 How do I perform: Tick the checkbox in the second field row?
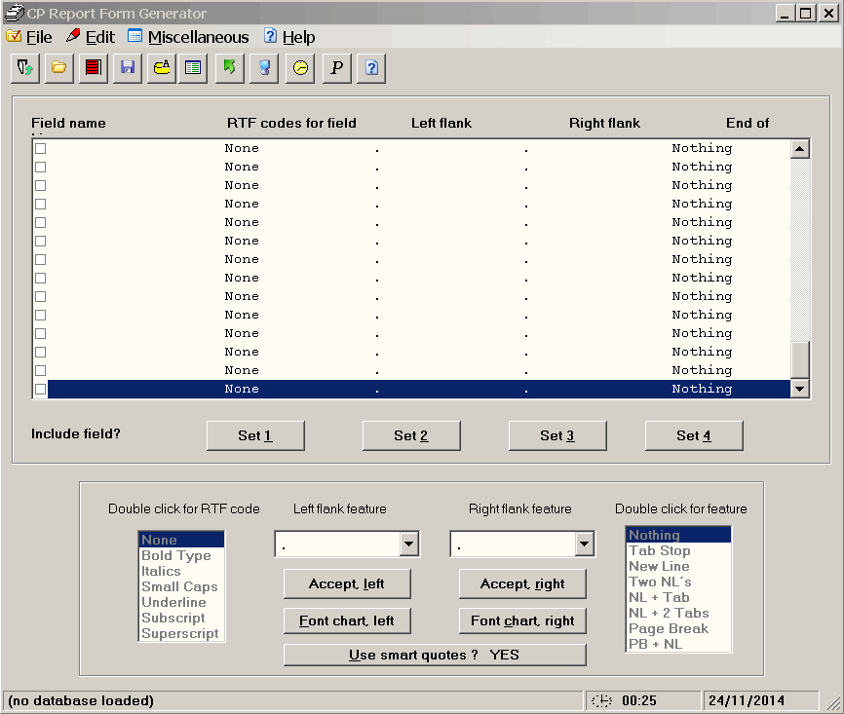click(x=41, y=168)
